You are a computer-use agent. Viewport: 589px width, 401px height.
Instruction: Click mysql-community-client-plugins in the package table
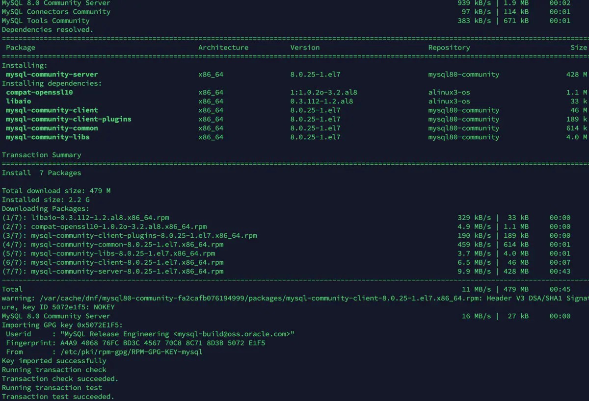click(68, 119)
